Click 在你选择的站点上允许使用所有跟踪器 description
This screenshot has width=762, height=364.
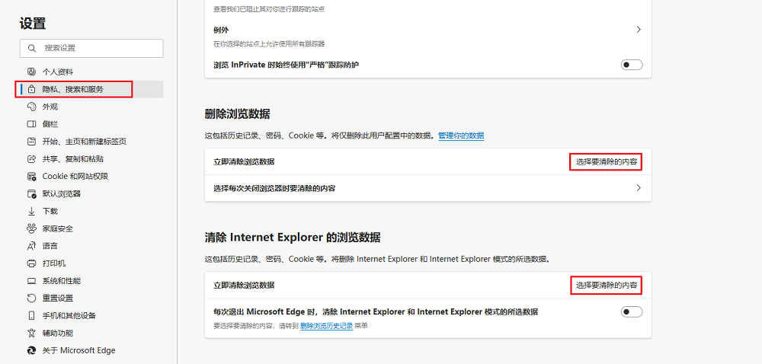pyautogui.click(x=269, y=43)
